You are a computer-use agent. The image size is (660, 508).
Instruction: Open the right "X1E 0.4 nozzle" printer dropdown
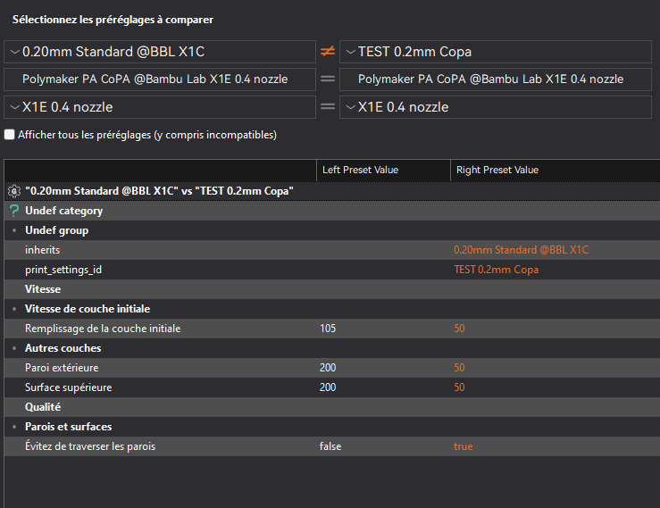[x=496, y=107]
